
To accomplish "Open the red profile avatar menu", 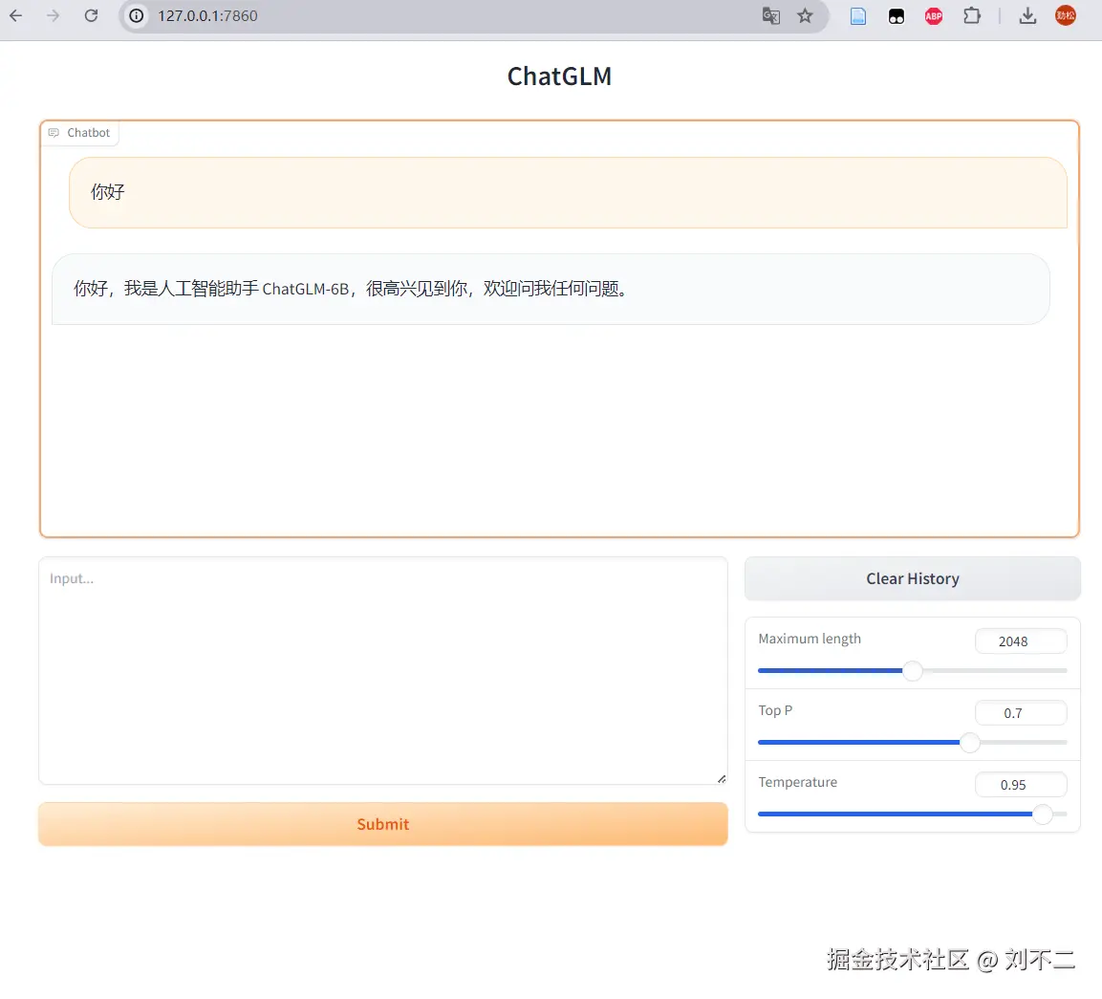I will pyautogui.click(x=1066, y=15).
